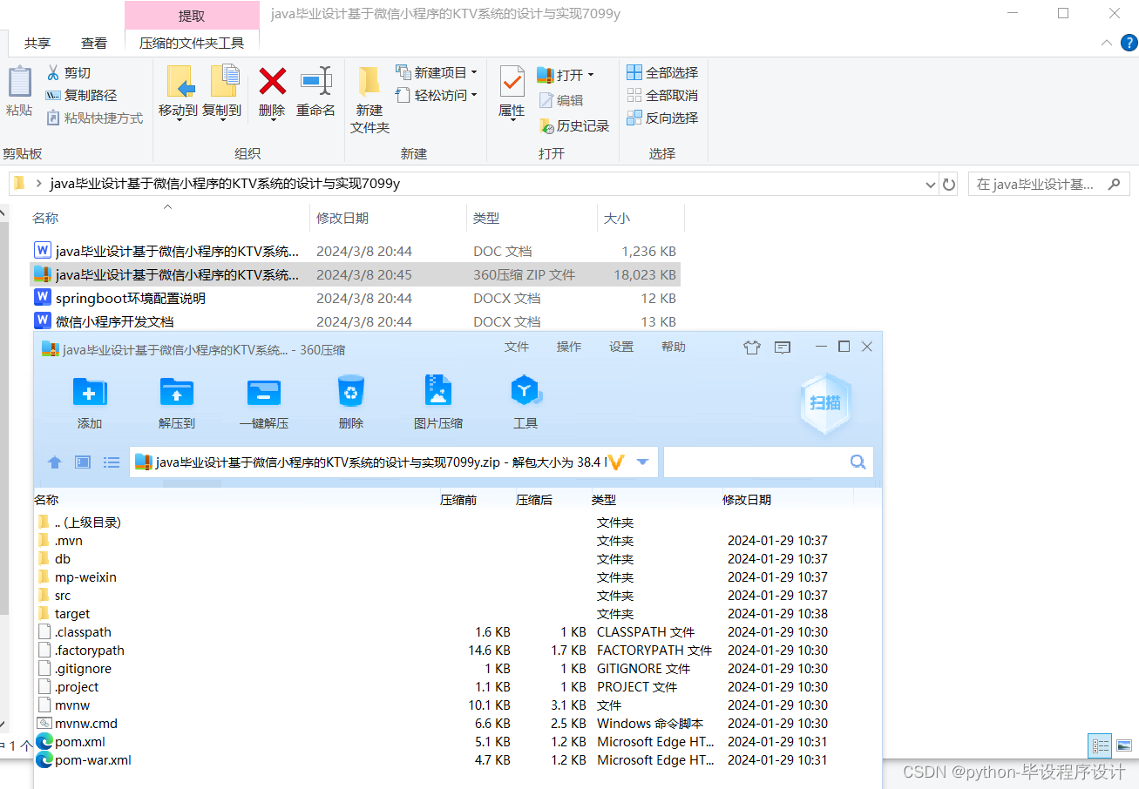Switch to the list view icon in 360压缩
1139x789 pixels.
112,462
